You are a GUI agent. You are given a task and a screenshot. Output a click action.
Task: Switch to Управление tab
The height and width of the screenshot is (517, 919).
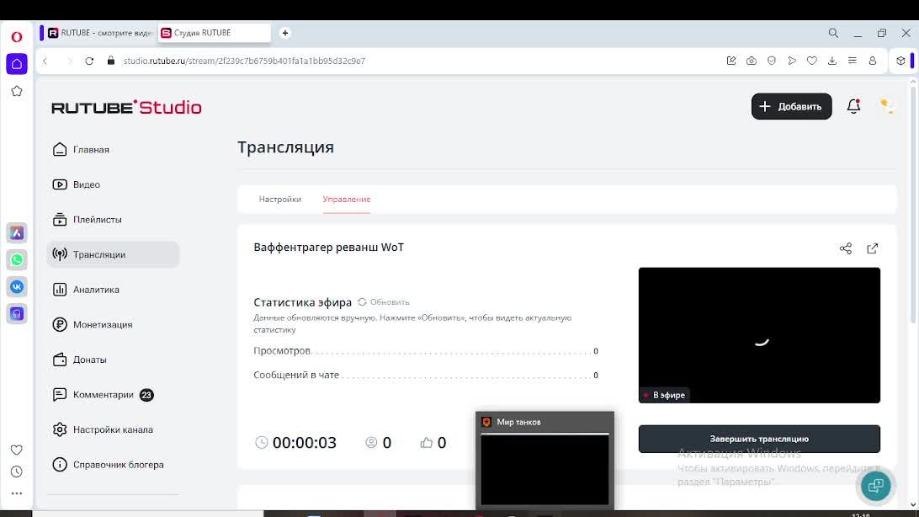(347, 200)
